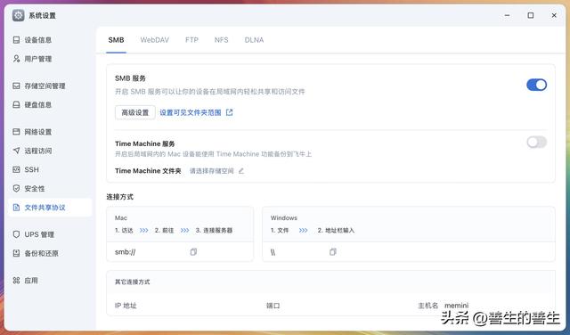
Task: Open the UPS 管理 shield icon
Action: pos(16,234)
